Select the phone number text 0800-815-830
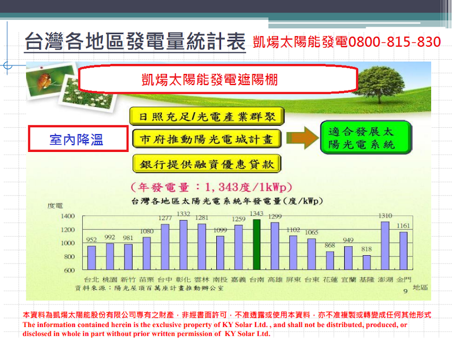Screen dimensions: 452x338 394,42
